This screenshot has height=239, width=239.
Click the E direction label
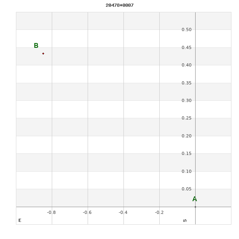20,220
